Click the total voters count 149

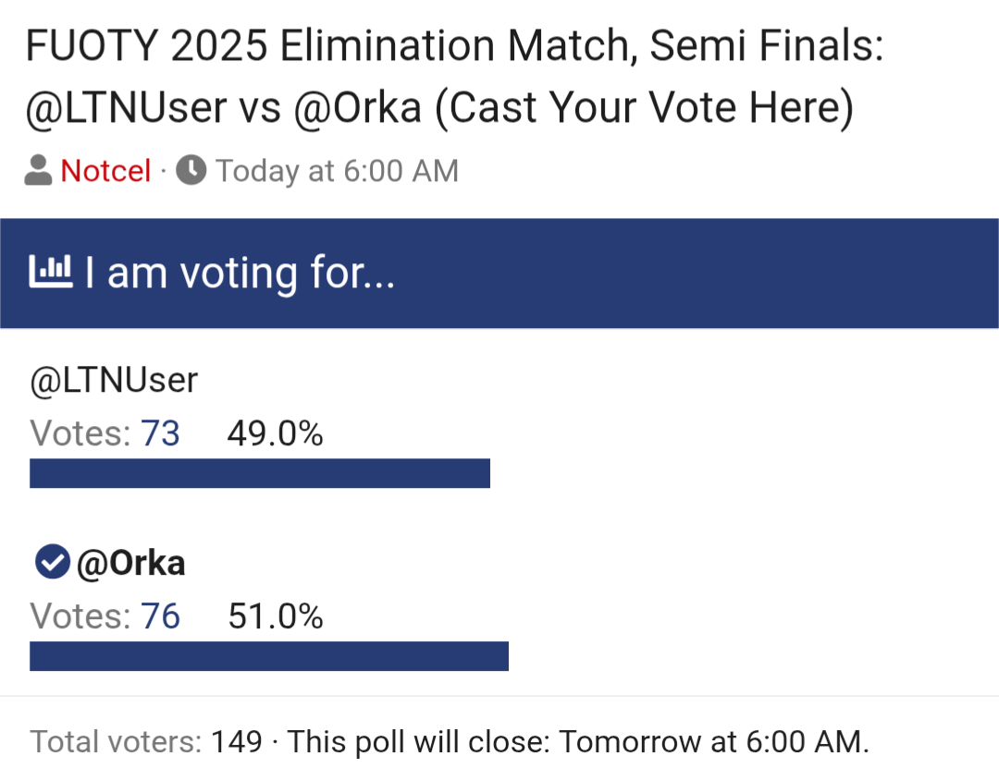click(237, 742)
